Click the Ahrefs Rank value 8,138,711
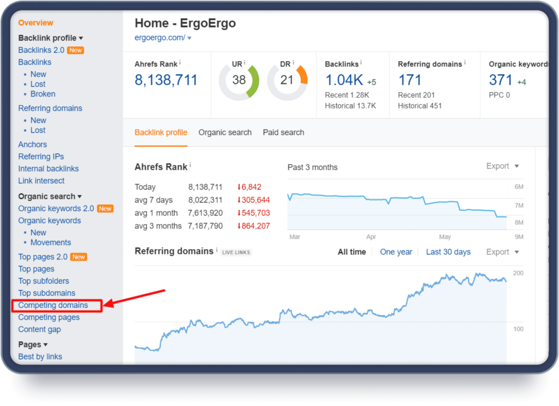Screen dimensions: 559x406 (x=166, y=80)
